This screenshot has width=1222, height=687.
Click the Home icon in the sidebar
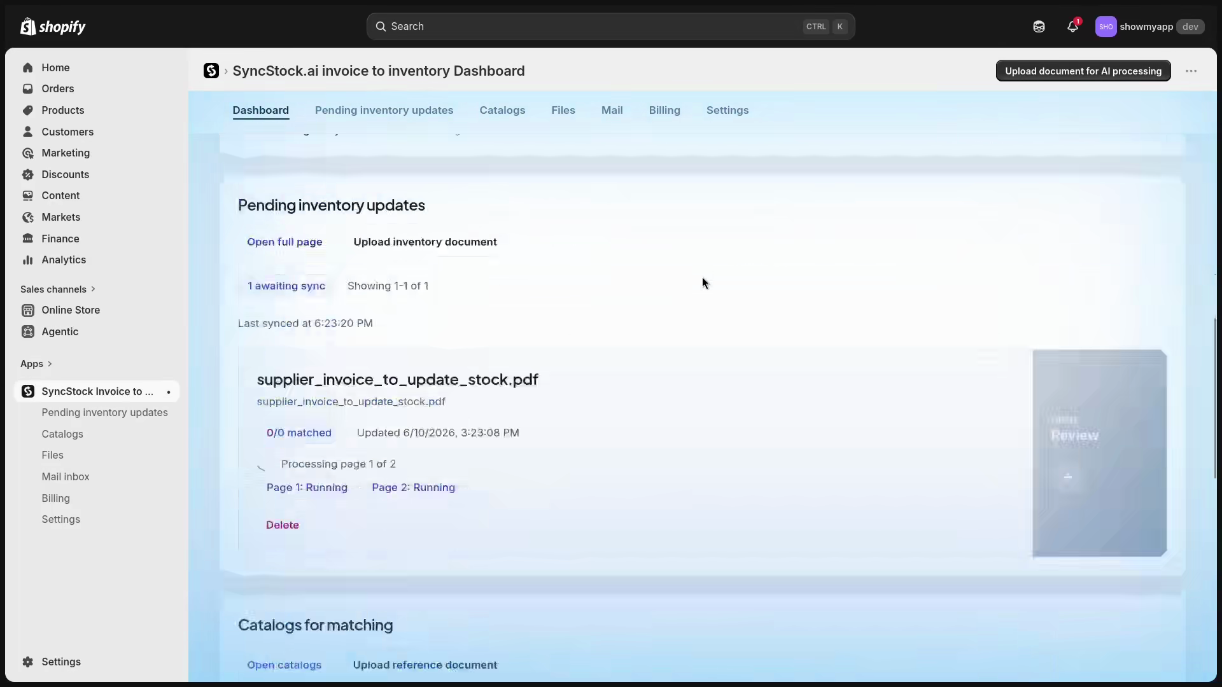pyautogui.click(x=27, y=67)
